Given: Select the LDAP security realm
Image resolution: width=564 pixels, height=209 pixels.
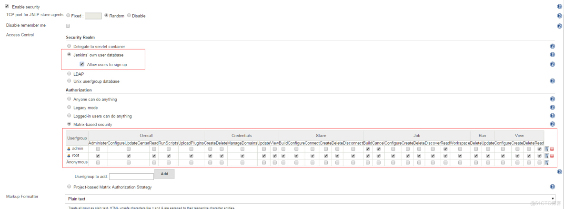Looking at the screenshot, I should pyautogui.click(x=70, y=74).
